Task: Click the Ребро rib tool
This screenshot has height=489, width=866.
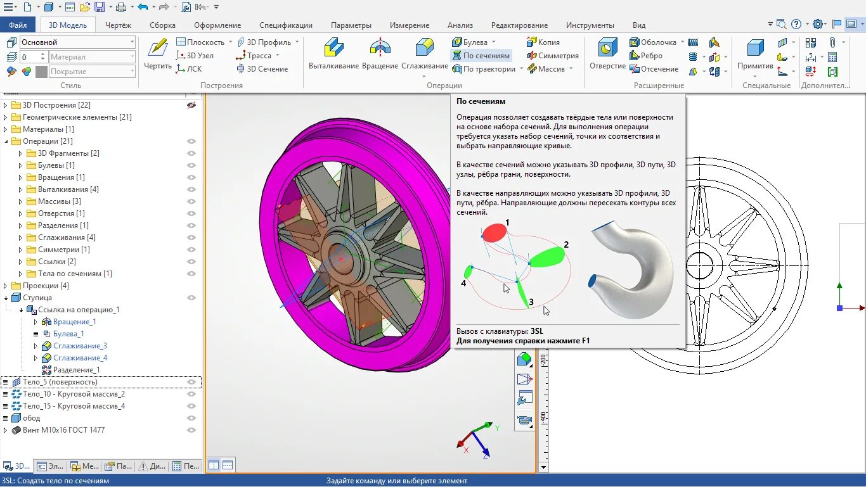Action: [646, 56]
